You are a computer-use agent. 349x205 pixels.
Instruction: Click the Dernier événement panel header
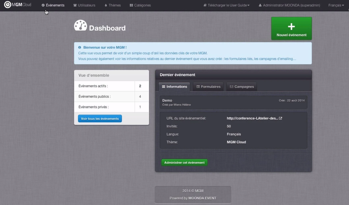(x=233, y=75)
